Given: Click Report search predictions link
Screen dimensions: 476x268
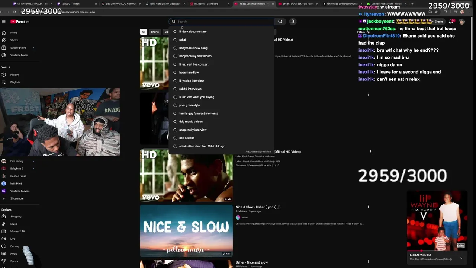Looking at the screenshot, I should pos(258,152).
